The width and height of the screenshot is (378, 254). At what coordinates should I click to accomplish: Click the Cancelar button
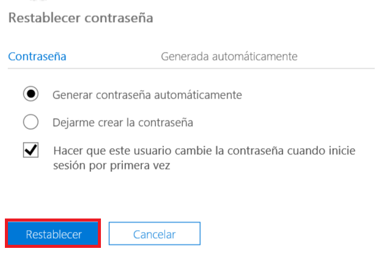tap(154, 234)
